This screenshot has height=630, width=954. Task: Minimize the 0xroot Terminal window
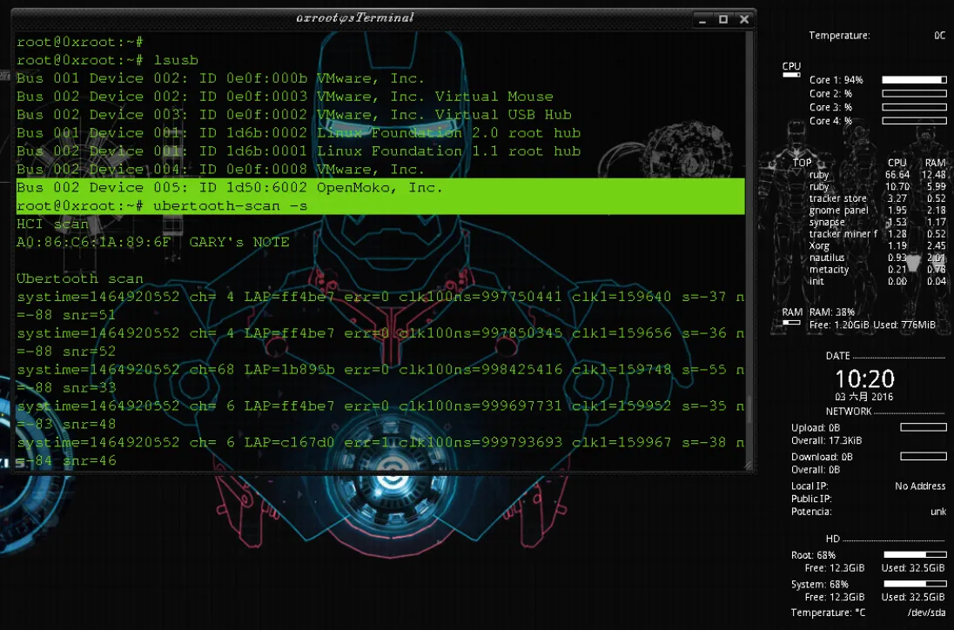coord(702,19)
